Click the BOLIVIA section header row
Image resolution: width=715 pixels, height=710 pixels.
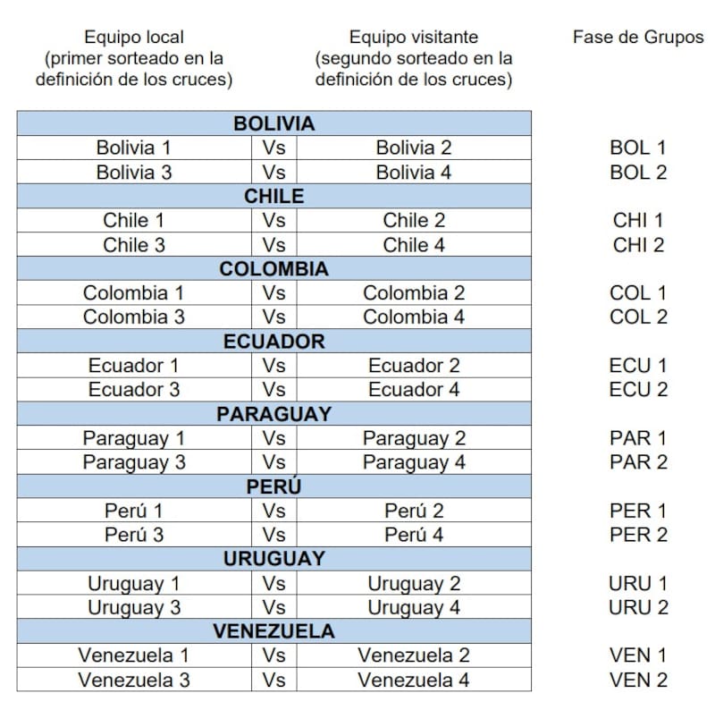pyautogui.click(x=273, y=123)
